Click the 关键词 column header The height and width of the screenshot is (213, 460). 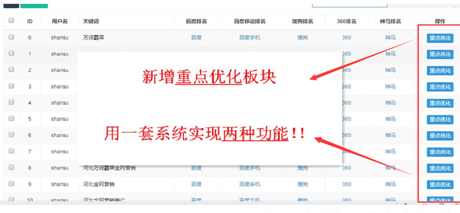click(91, 21)
